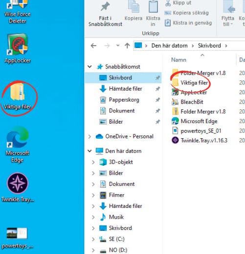
Task: Click Klistra in genväg button
Action: click(188, 23)
